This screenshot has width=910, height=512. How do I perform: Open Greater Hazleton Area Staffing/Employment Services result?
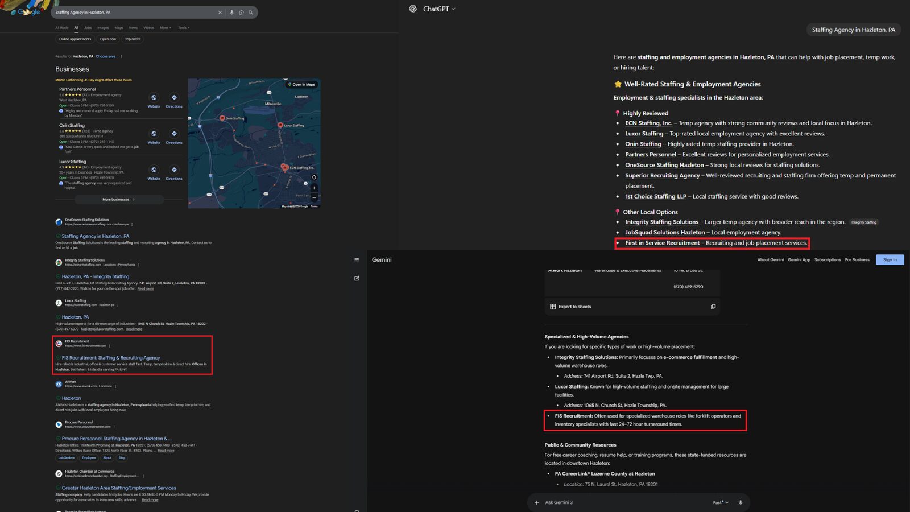(119, 488)
